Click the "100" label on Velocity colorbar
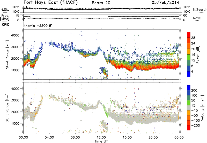This screenshot has width=207, height=143. 194,95
